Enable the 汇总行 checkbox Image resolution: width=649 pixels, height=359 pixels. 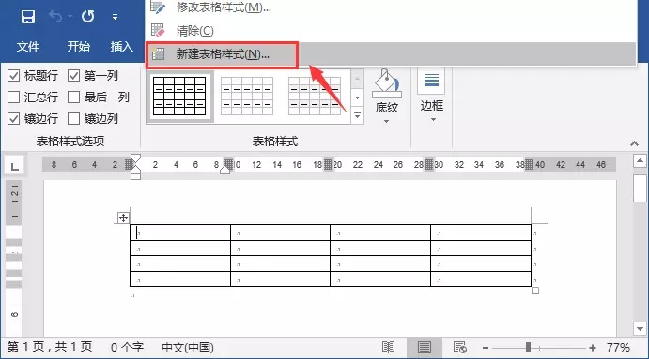[14, 97]
